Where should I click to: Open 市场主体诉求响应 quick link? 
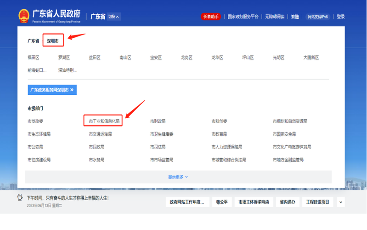(x=254, y=202)
